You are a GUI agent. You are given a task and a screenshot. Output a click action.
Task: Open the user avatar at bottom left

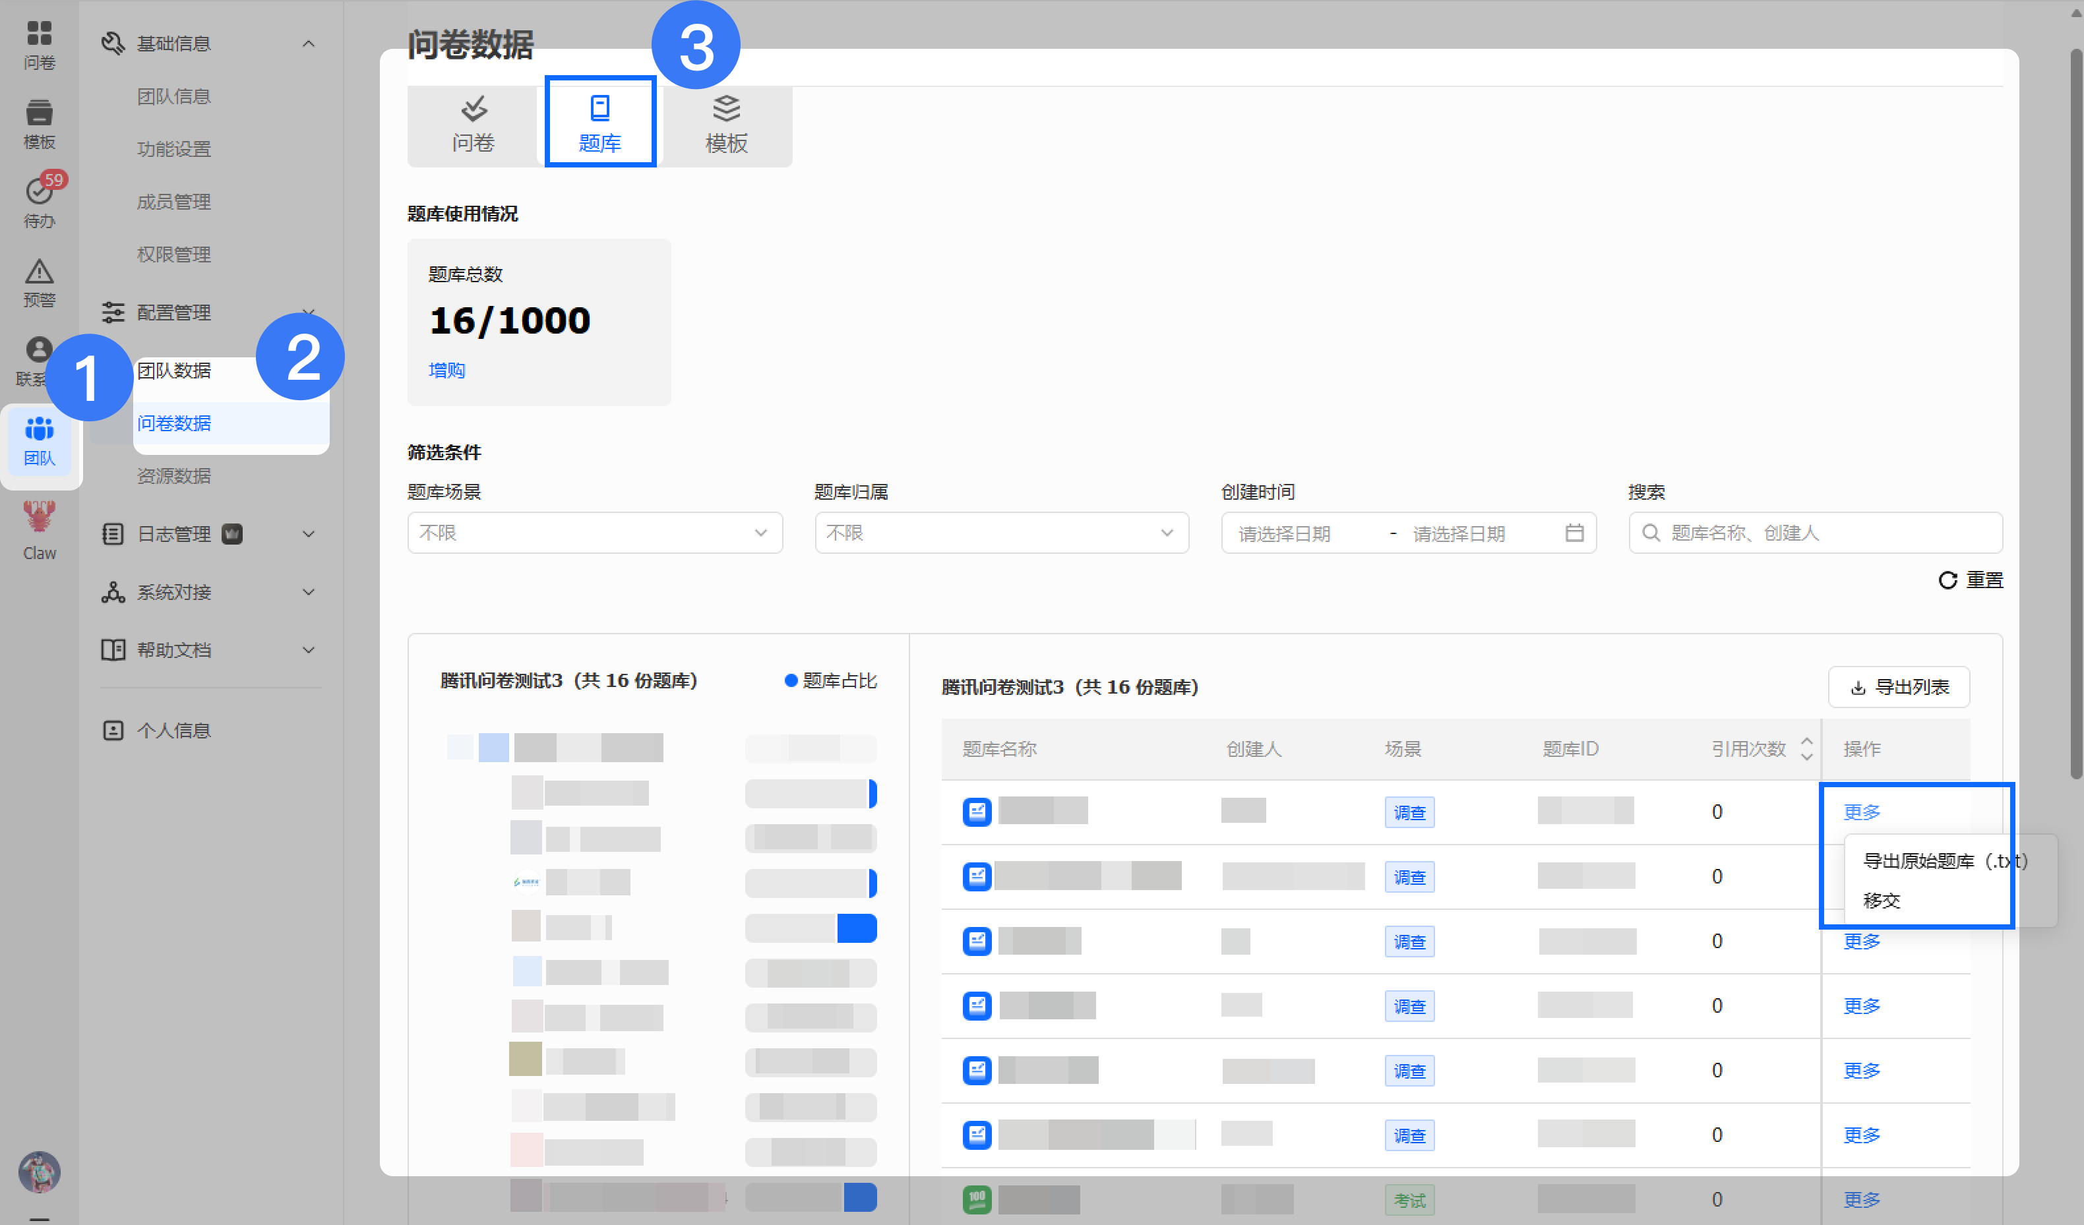pos(39,1172)
